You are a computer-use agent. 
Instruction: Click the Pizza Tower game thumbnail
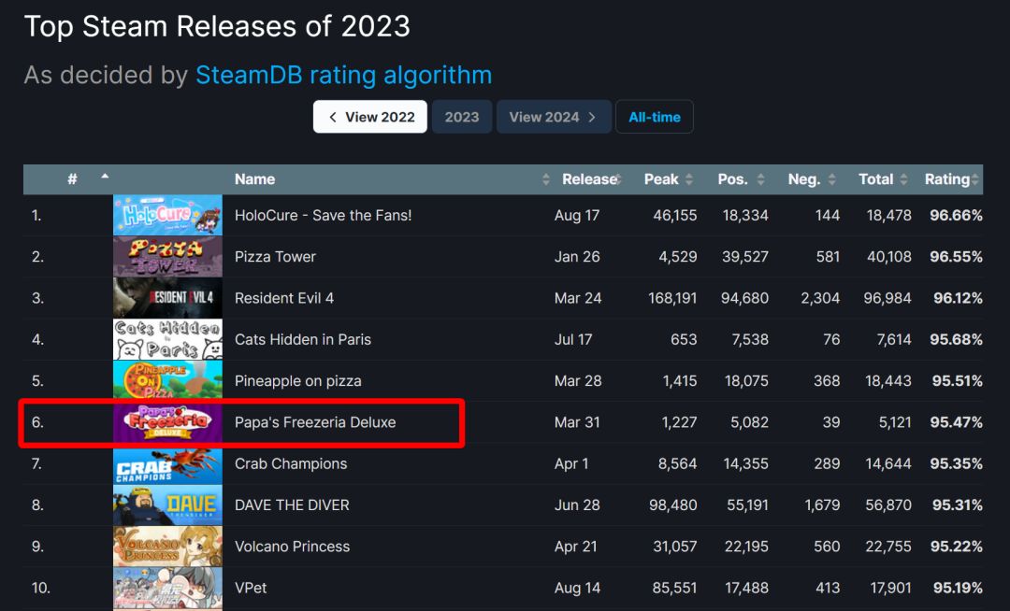167,257
